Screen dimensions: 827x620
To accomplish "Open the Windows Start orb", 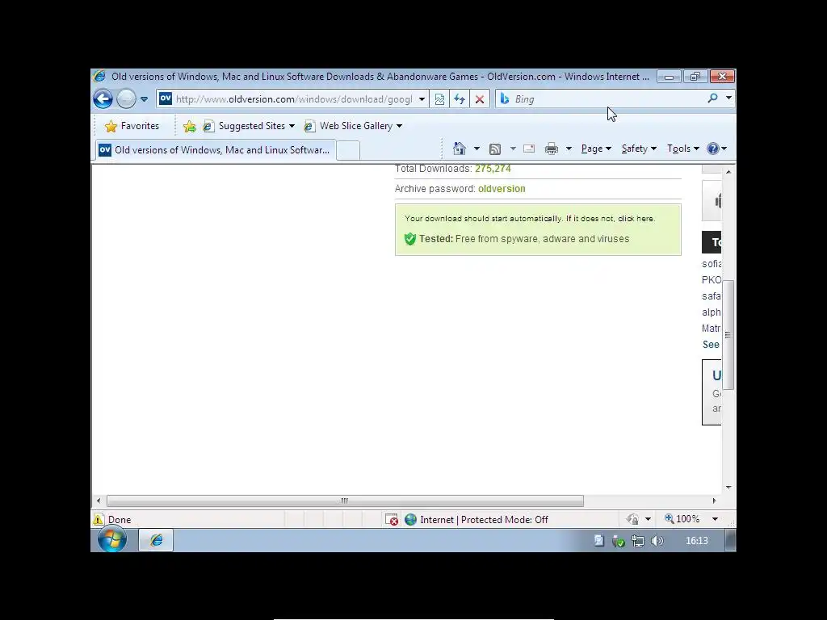I will point(111,540).
